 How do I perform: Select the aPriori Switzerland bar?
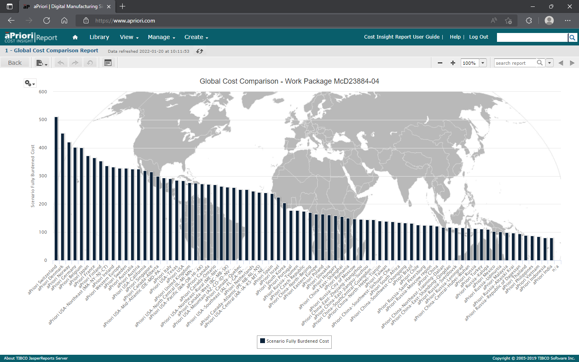pos(56,189)
